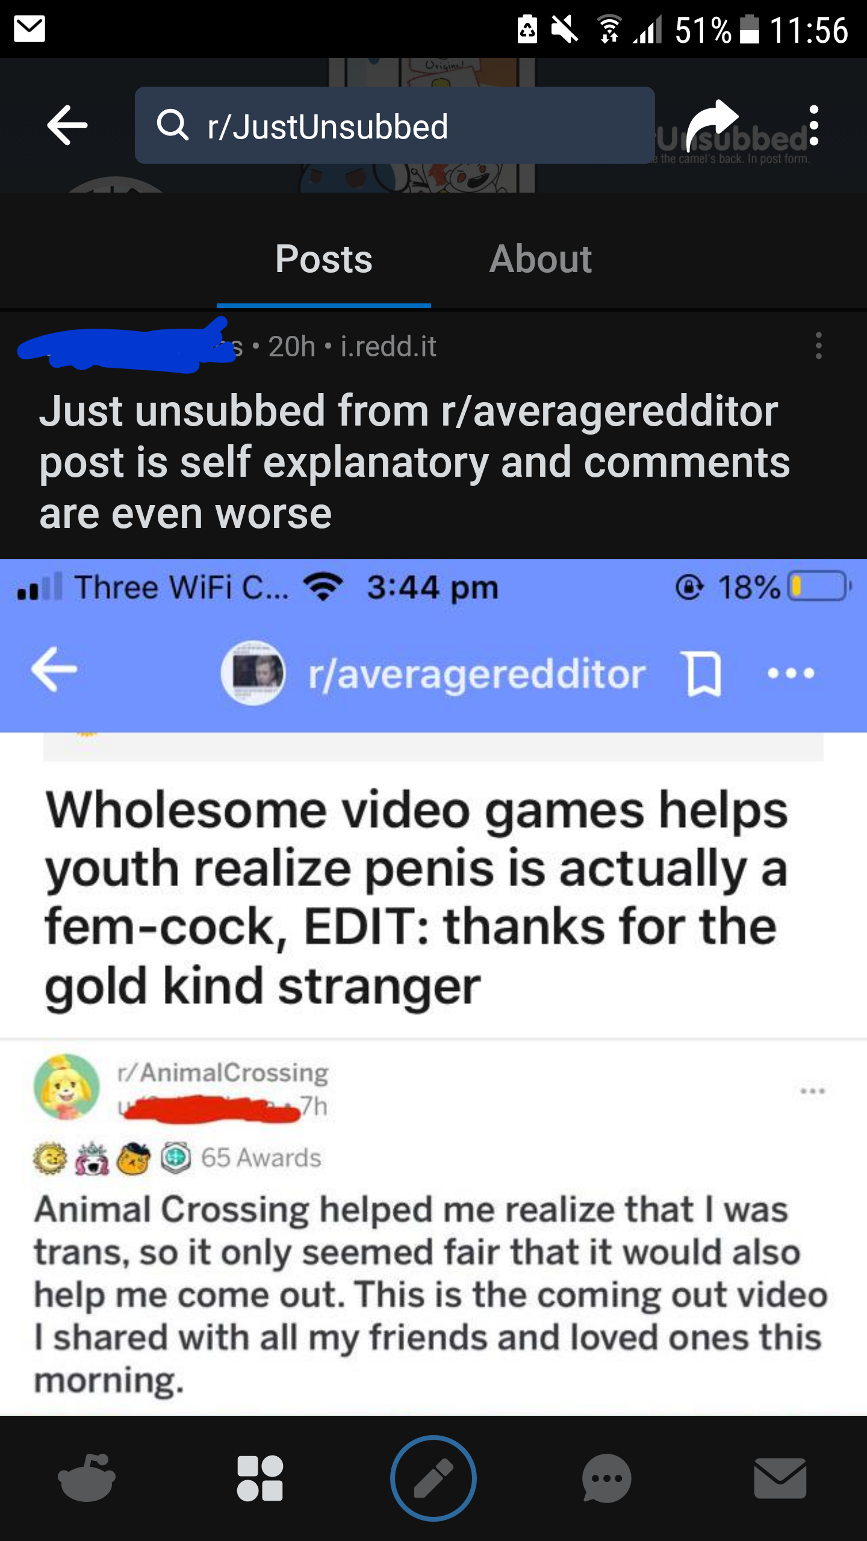Open the subreddit overflow menu dots

click(814, 125)
